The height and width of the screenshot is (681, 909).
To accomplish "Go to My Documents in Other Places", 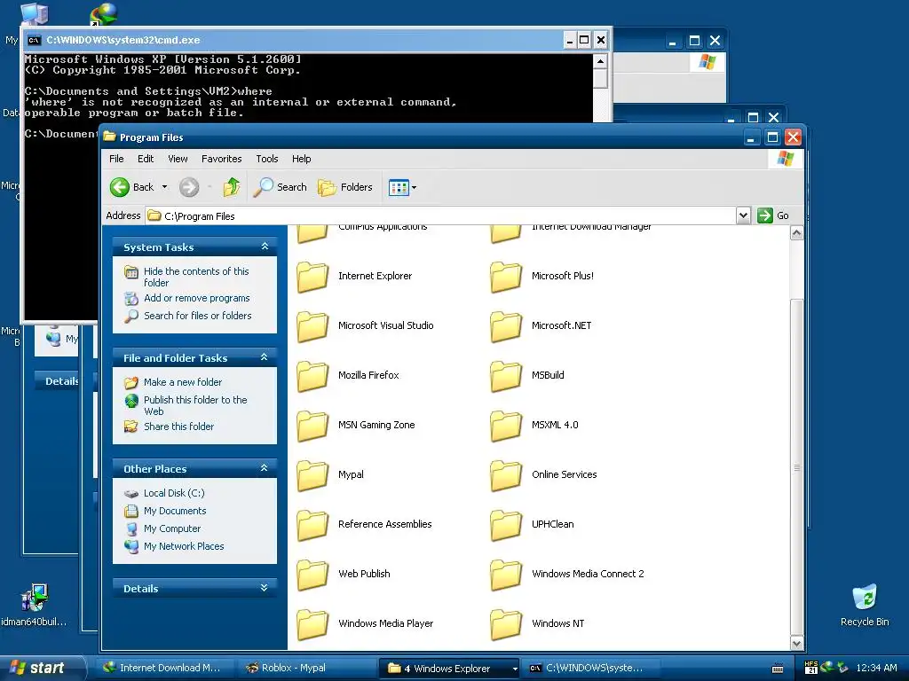I will tap(175, 511).
